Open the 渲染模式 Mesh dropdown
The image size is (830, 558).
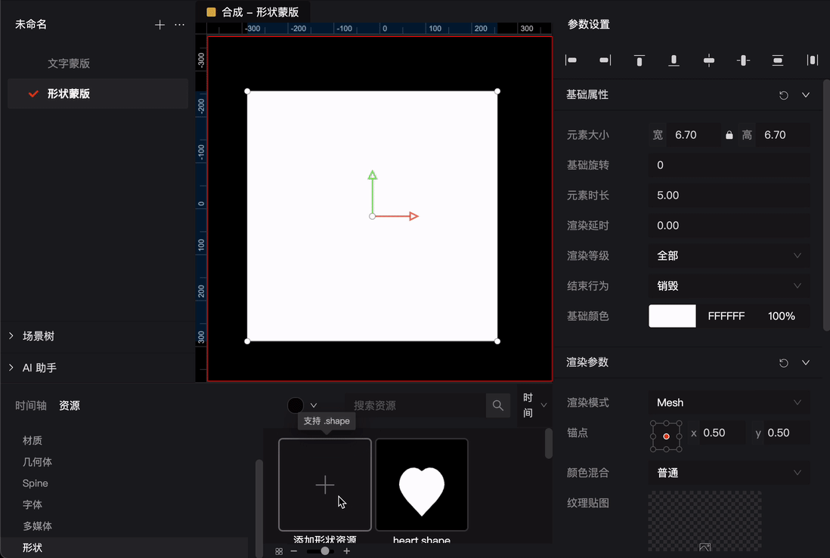pos(729,402)
